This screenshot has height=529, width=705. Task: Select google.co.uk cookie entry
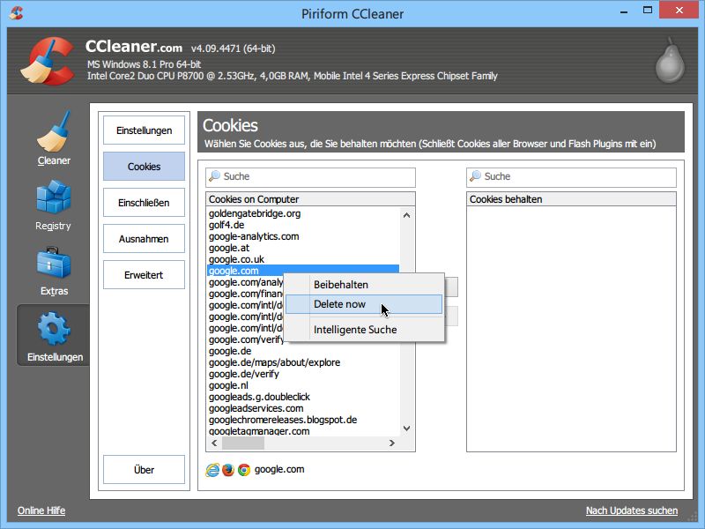pos(236,259)
